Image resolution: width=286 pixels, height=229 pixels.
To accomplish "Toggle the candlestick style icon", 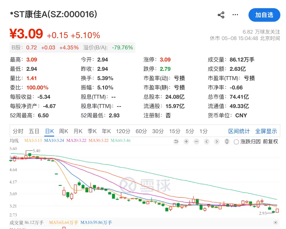I will point(227,142).
